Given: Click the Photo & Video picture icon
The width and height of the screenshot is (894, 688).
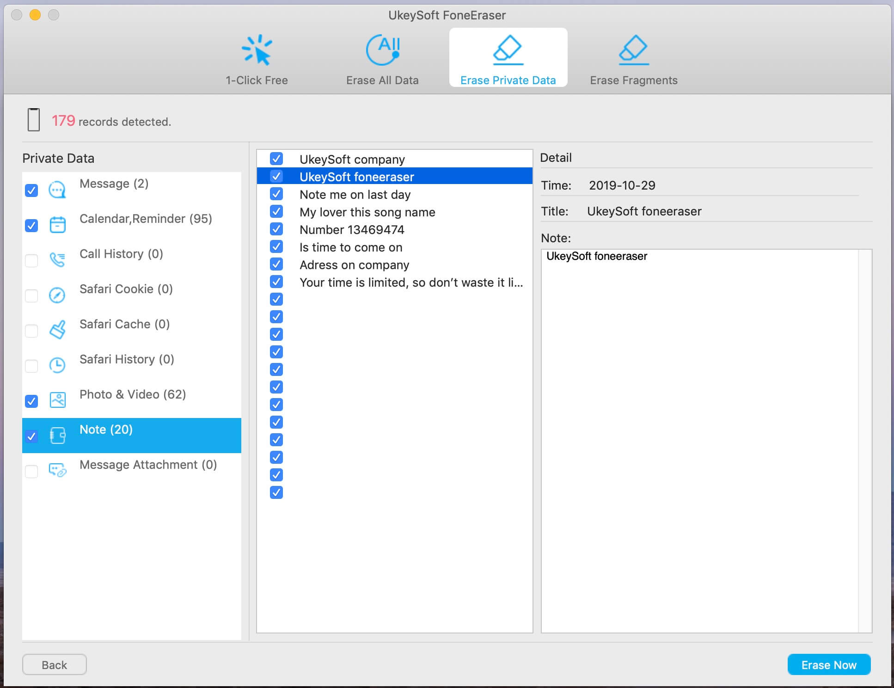Looking at the screenshot, I should tap(57, 400).
